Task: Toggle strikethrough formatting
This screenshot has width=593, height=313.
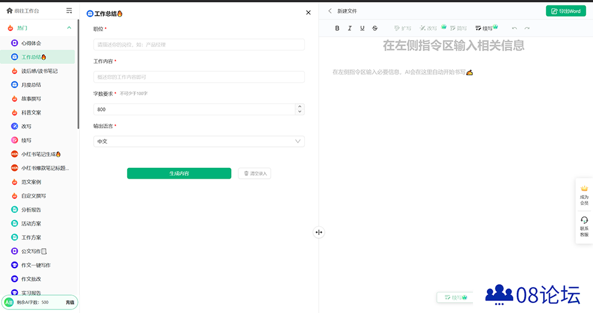Action: [375, 28]
